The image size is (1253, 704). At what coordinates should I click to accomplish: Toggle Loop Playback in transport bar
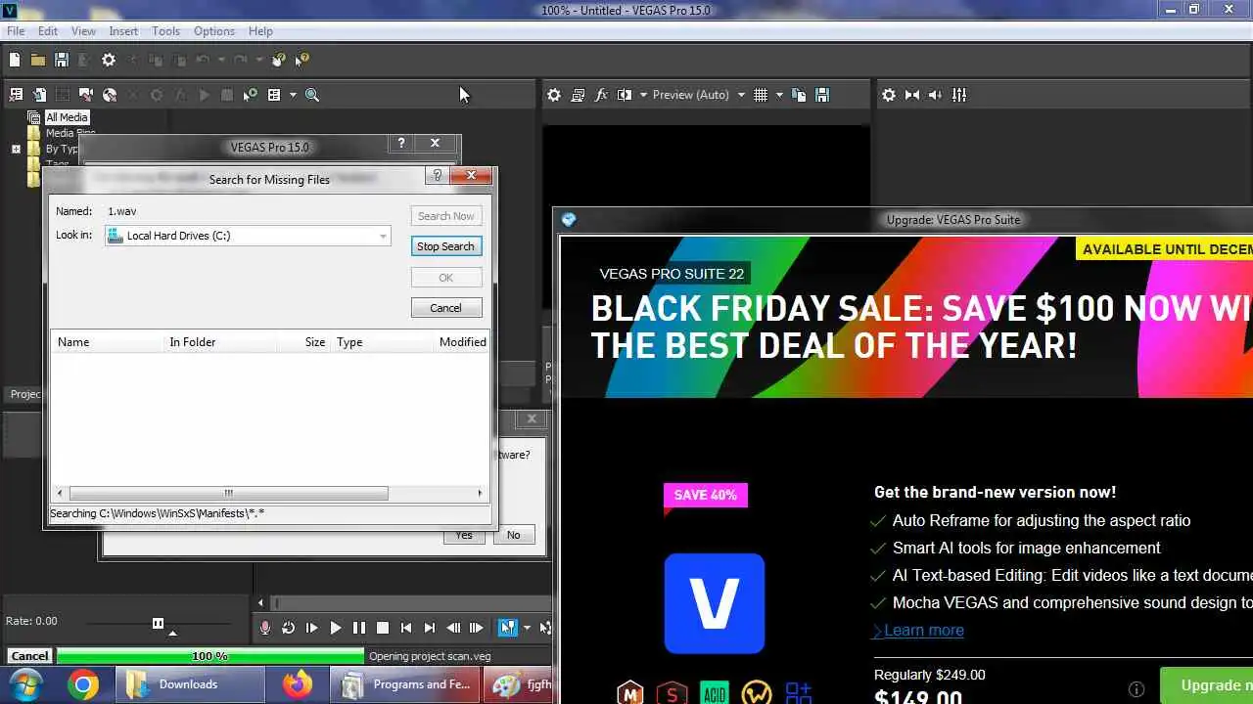click(288, 628)
